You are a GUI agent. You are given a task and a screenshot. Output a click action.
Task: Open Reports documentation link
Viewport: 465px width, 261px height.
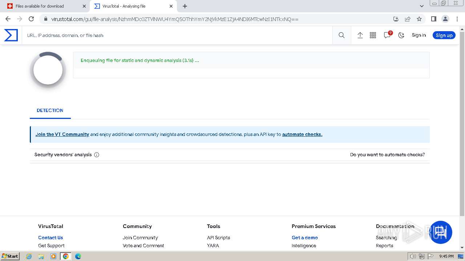(384, 245)
